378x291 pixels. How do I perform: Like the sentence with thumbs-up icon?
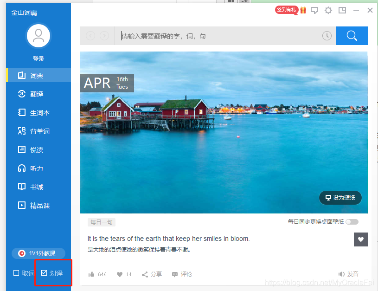pyautogui.click(x=91, y=274)
